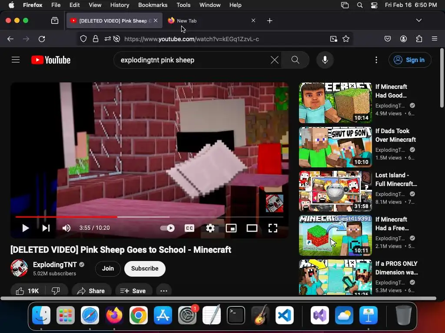Open 'Lost Island - Full Minecraft' thumbnail
This screenshot has width=445, height=333.
click(335, 191)
